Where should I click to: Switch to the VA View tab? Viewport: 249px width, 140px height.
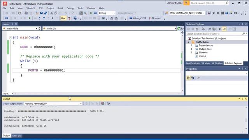click(x=205, y=63)
